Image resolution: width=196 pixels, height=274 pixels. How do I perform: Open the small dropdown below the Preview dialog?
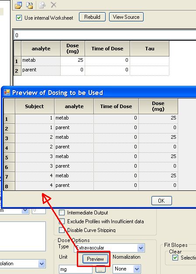tap(25, 211)
